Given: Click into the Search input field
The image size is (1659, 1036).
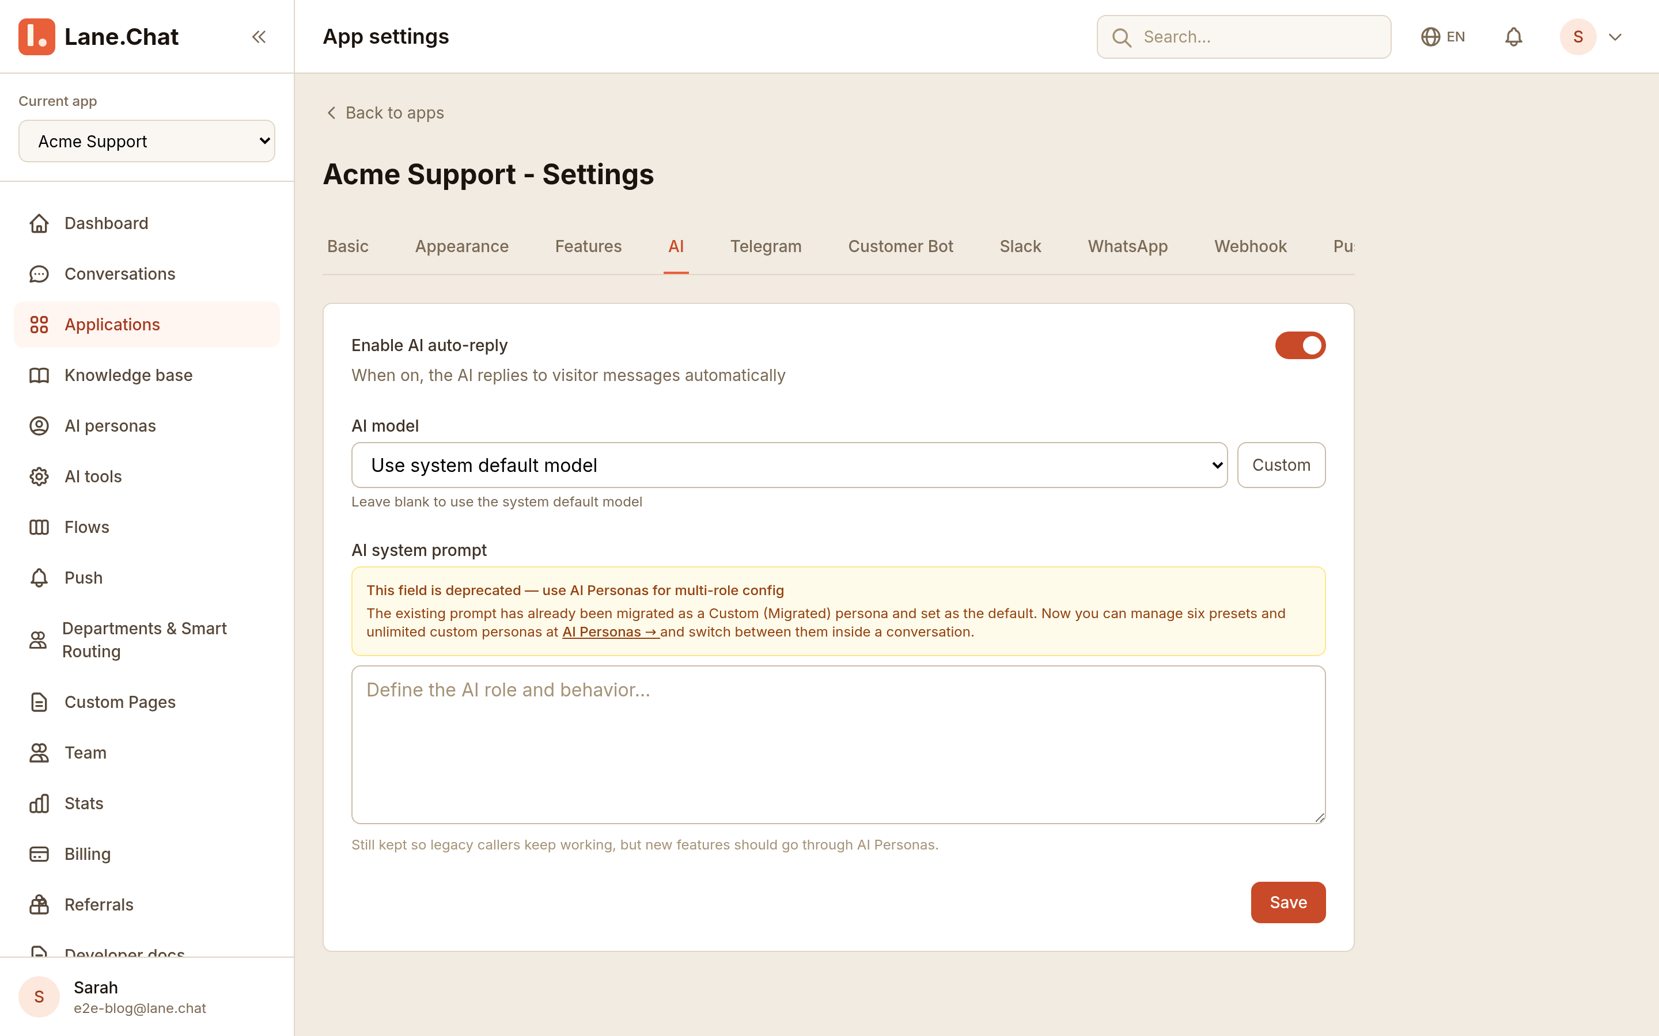Looking at the screenshot, I should coord(1244,37).
